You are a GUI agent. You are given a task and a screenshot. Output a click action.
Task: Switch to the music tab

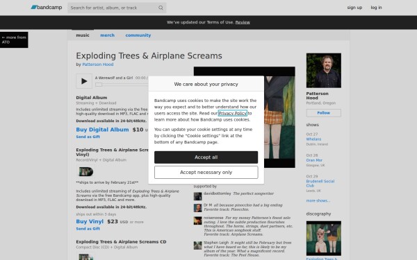[83, 35]
